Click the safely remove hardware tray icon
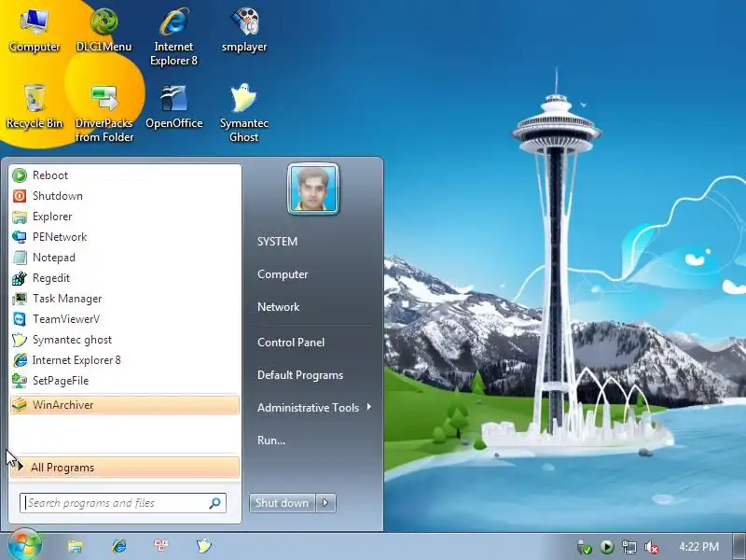This screenshot has width=746, height=560. (x=585, y=547)
